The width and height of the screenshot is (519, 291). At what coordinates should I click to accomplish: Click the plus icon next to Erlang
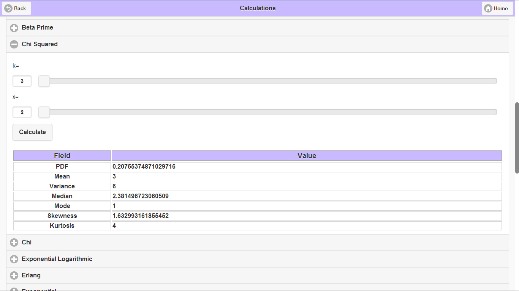pos(14,275)
